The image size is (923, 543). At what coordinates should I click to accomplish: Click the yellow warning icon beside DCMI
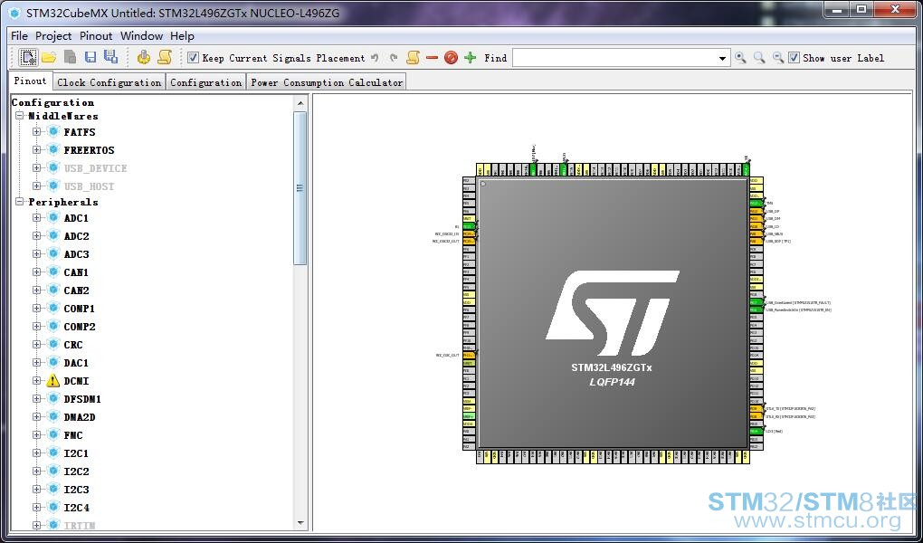53,380
